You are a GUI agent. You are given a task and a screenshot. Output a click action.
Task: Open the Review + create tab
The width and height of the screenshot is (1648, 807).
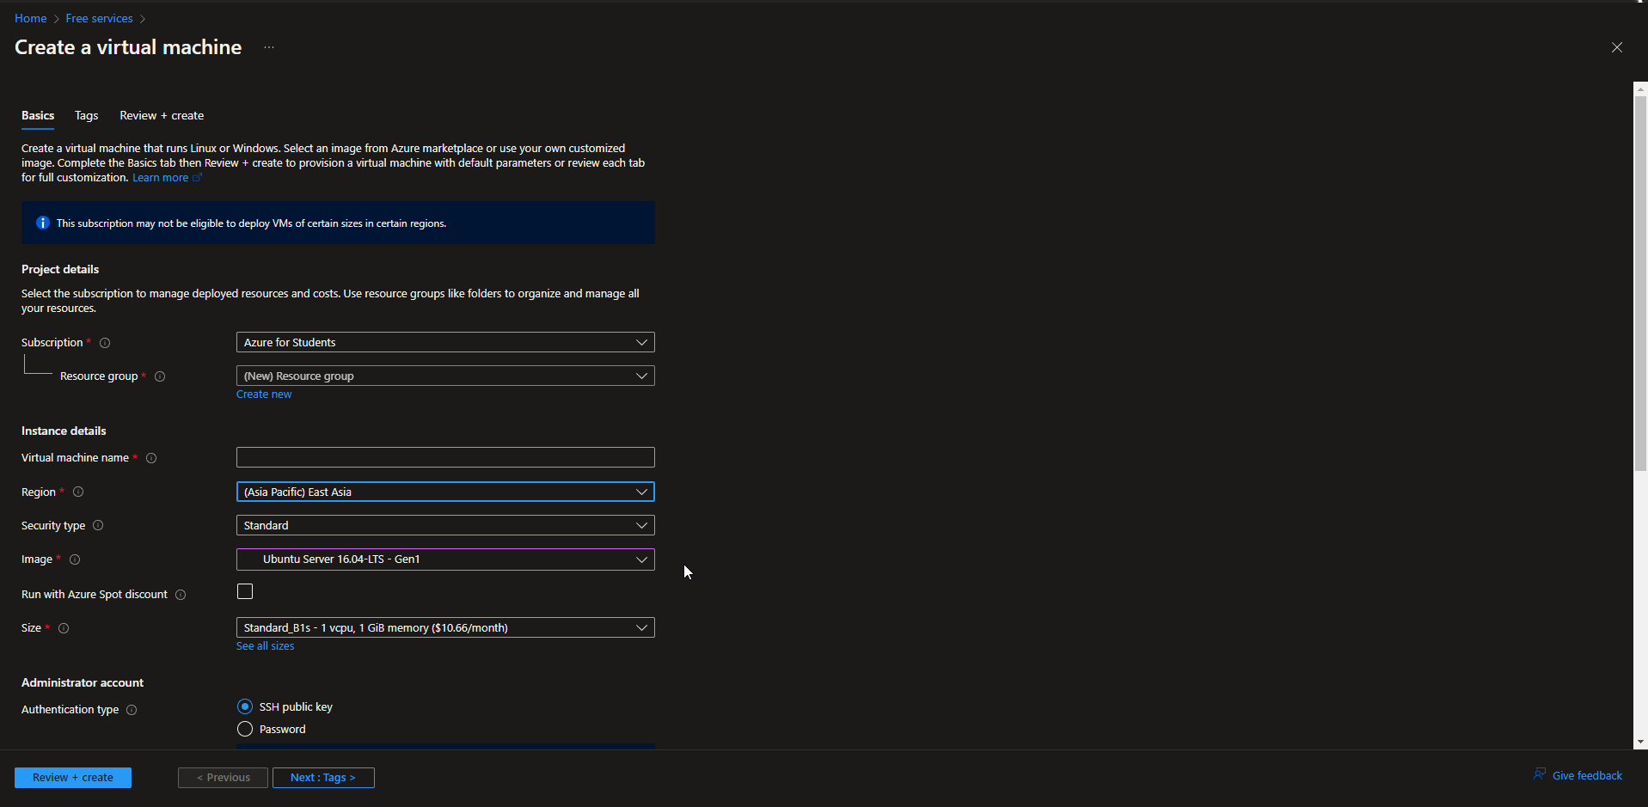click(x=161, y=115)
